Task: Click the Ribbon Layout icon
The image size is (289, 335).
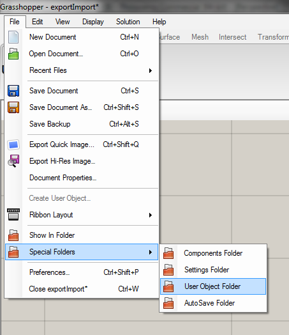Action: coord(13,215)
